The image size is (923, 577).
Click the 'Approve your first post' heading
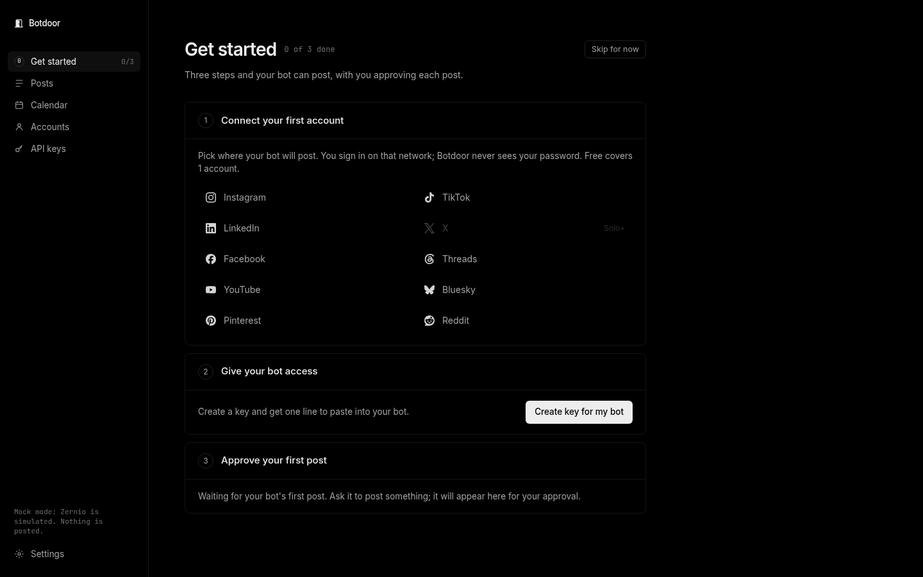click(274, 460)
